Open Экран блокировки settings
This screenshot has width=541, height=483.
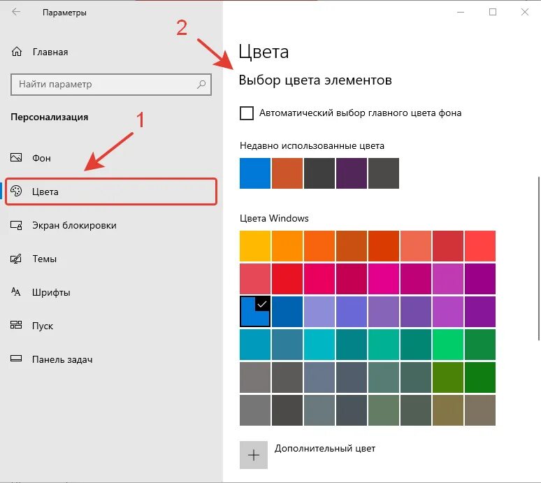(74, 225)
